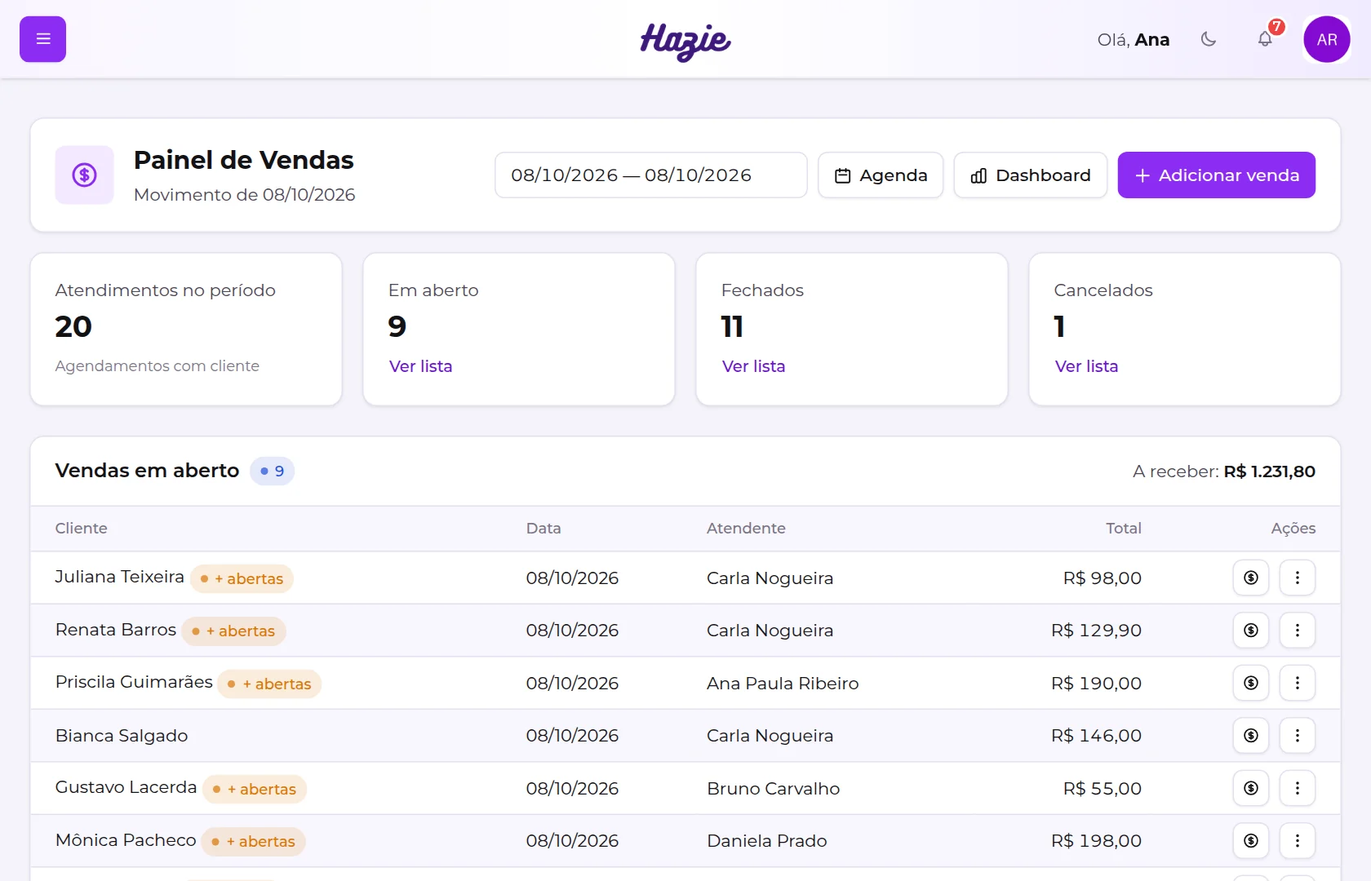Click payment icon for Bianca Salgado
This screenshot has height=881, width=1371.
coord(1251,735)
